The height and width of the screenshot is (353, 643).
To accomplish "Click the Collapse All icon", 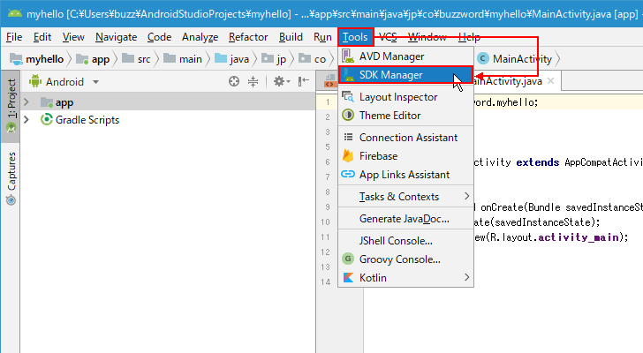I will click(253, 81).
